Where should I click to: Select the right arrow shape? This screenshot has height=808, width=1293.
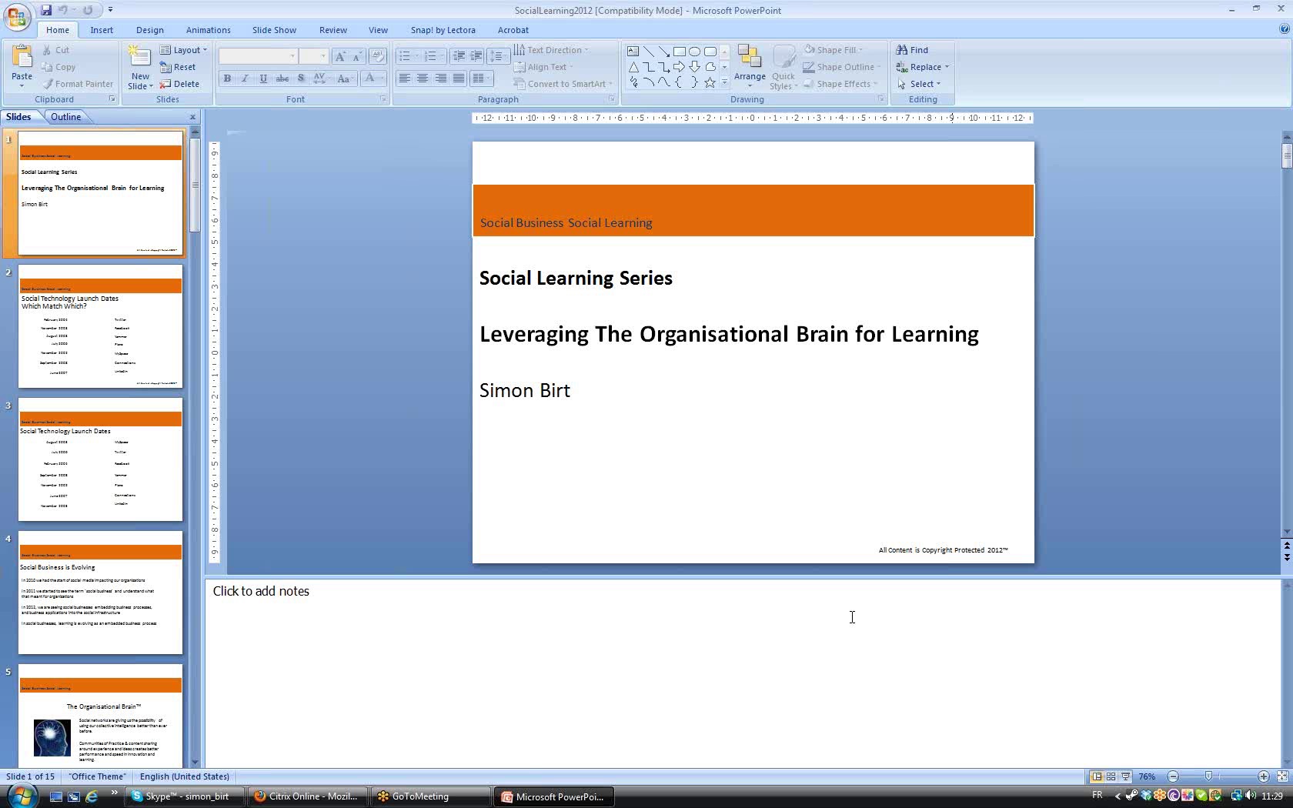[x=680, y=67]
